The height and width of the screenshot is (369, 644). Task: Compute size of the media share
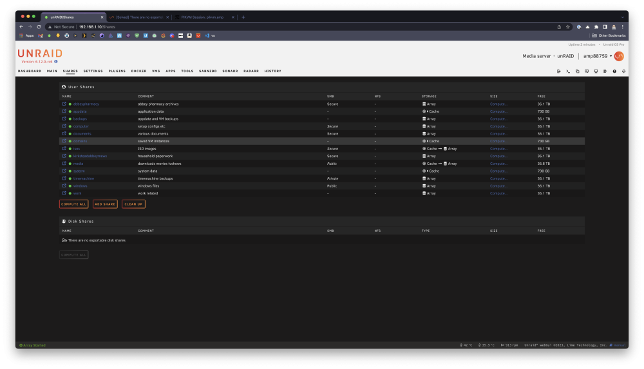pos(498,164)
